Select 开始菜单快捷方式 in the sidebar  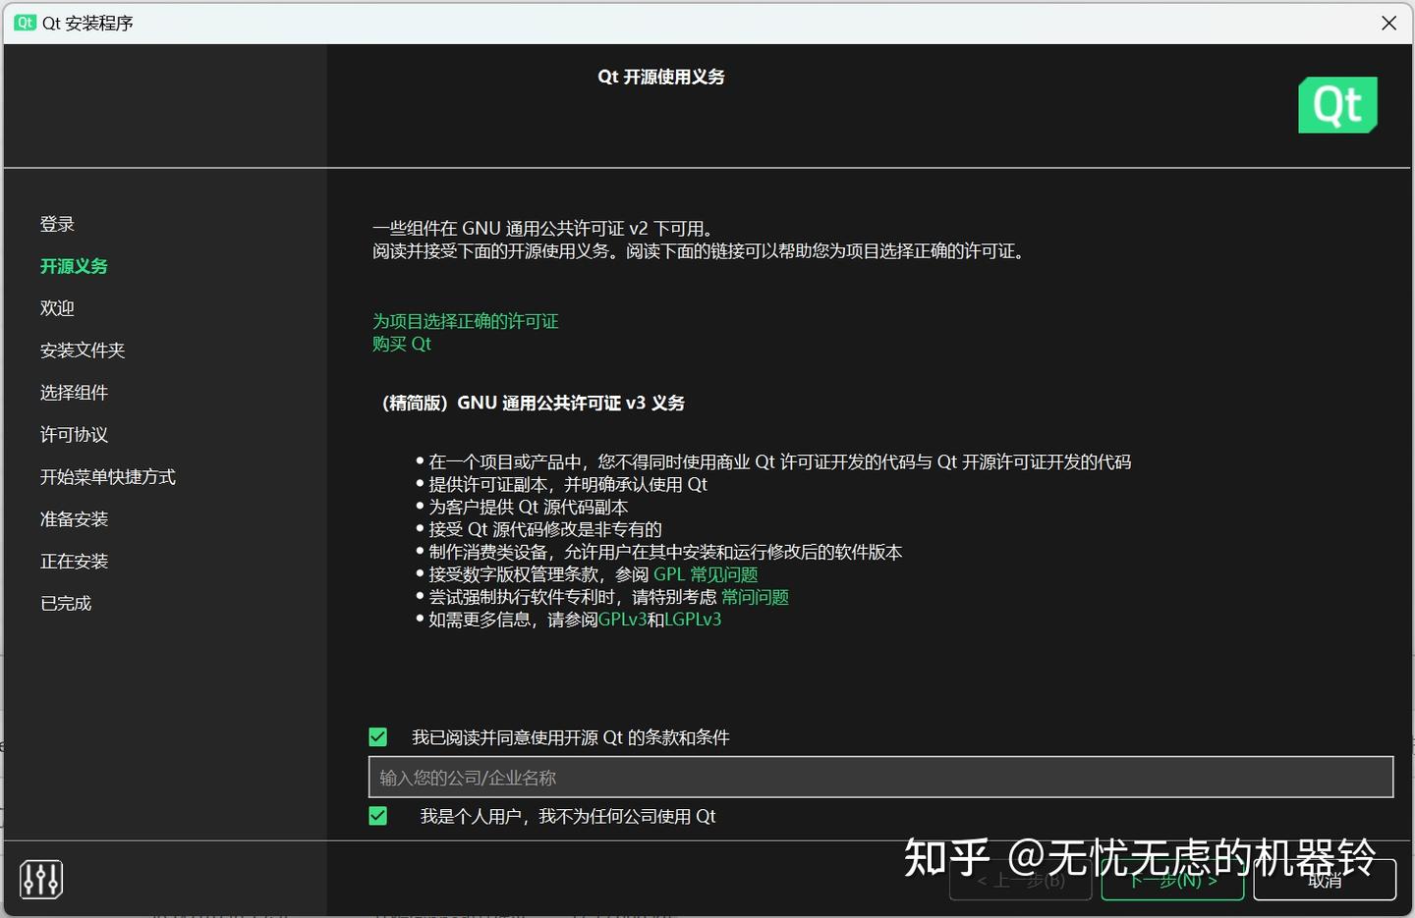(107, 476)
